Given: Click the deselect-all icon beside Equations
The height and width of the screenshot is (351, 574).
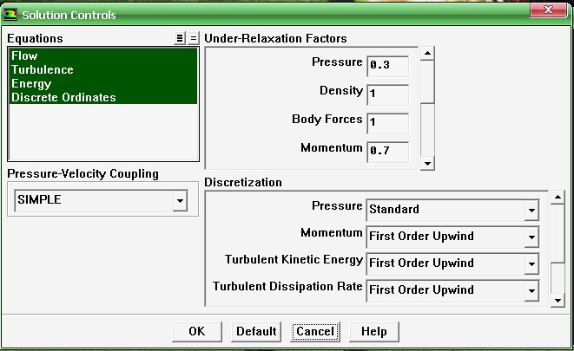Looking at the screenshot, I should pyautogui.click(x=194, y=38).
